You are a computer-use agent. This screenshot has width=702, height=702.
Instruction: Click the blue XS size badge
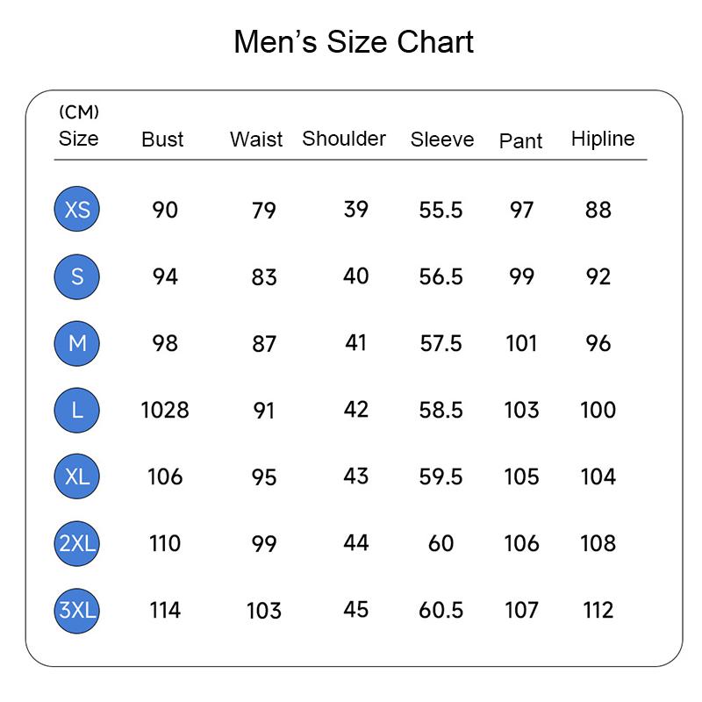click(77, 210)
